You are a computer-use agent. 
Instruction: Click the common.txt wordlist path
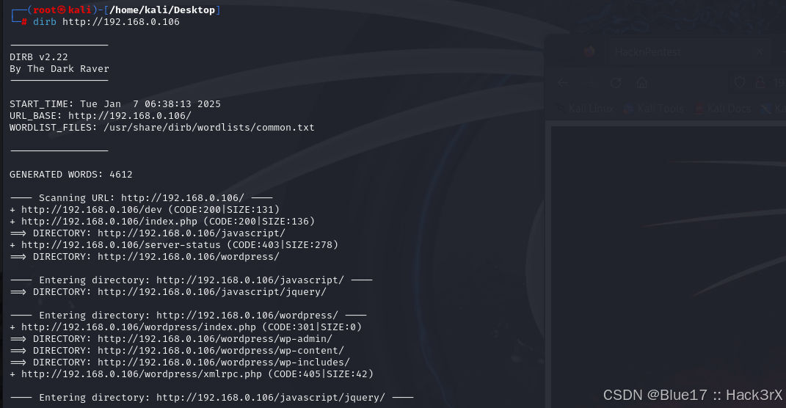point(209,127)
